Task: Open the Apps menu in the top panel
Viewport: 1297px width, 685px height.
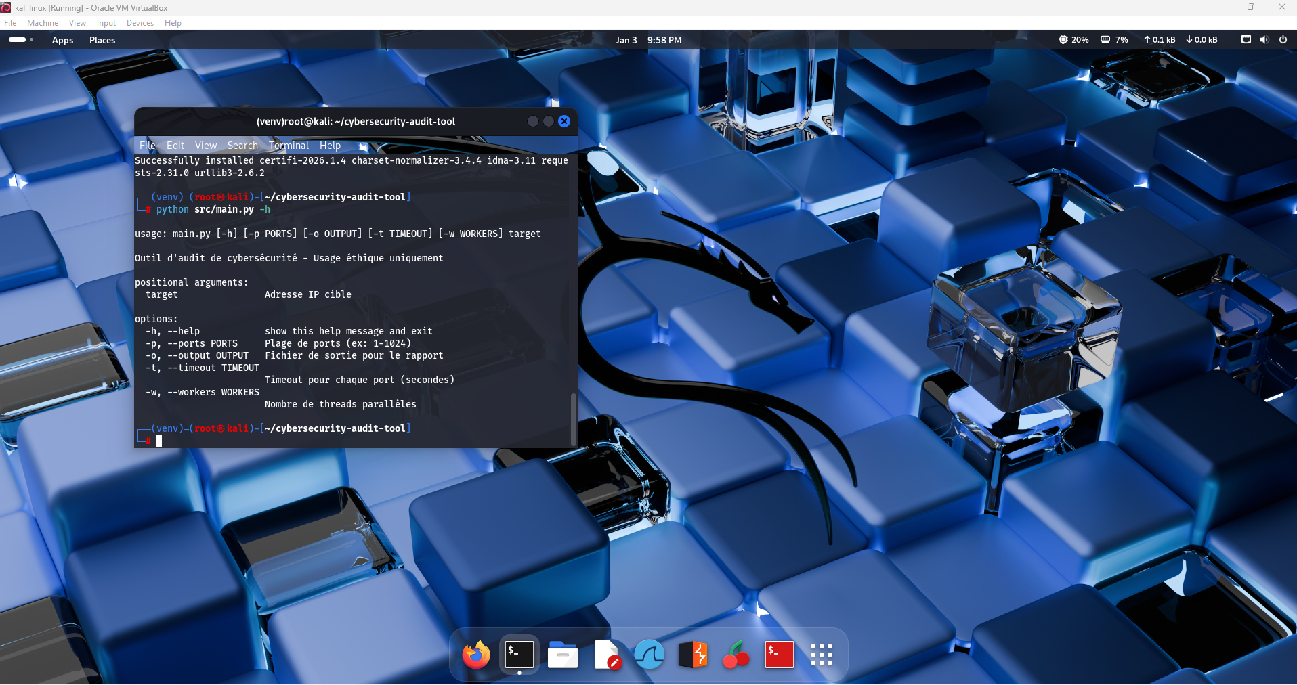Action: coord(62,40)
